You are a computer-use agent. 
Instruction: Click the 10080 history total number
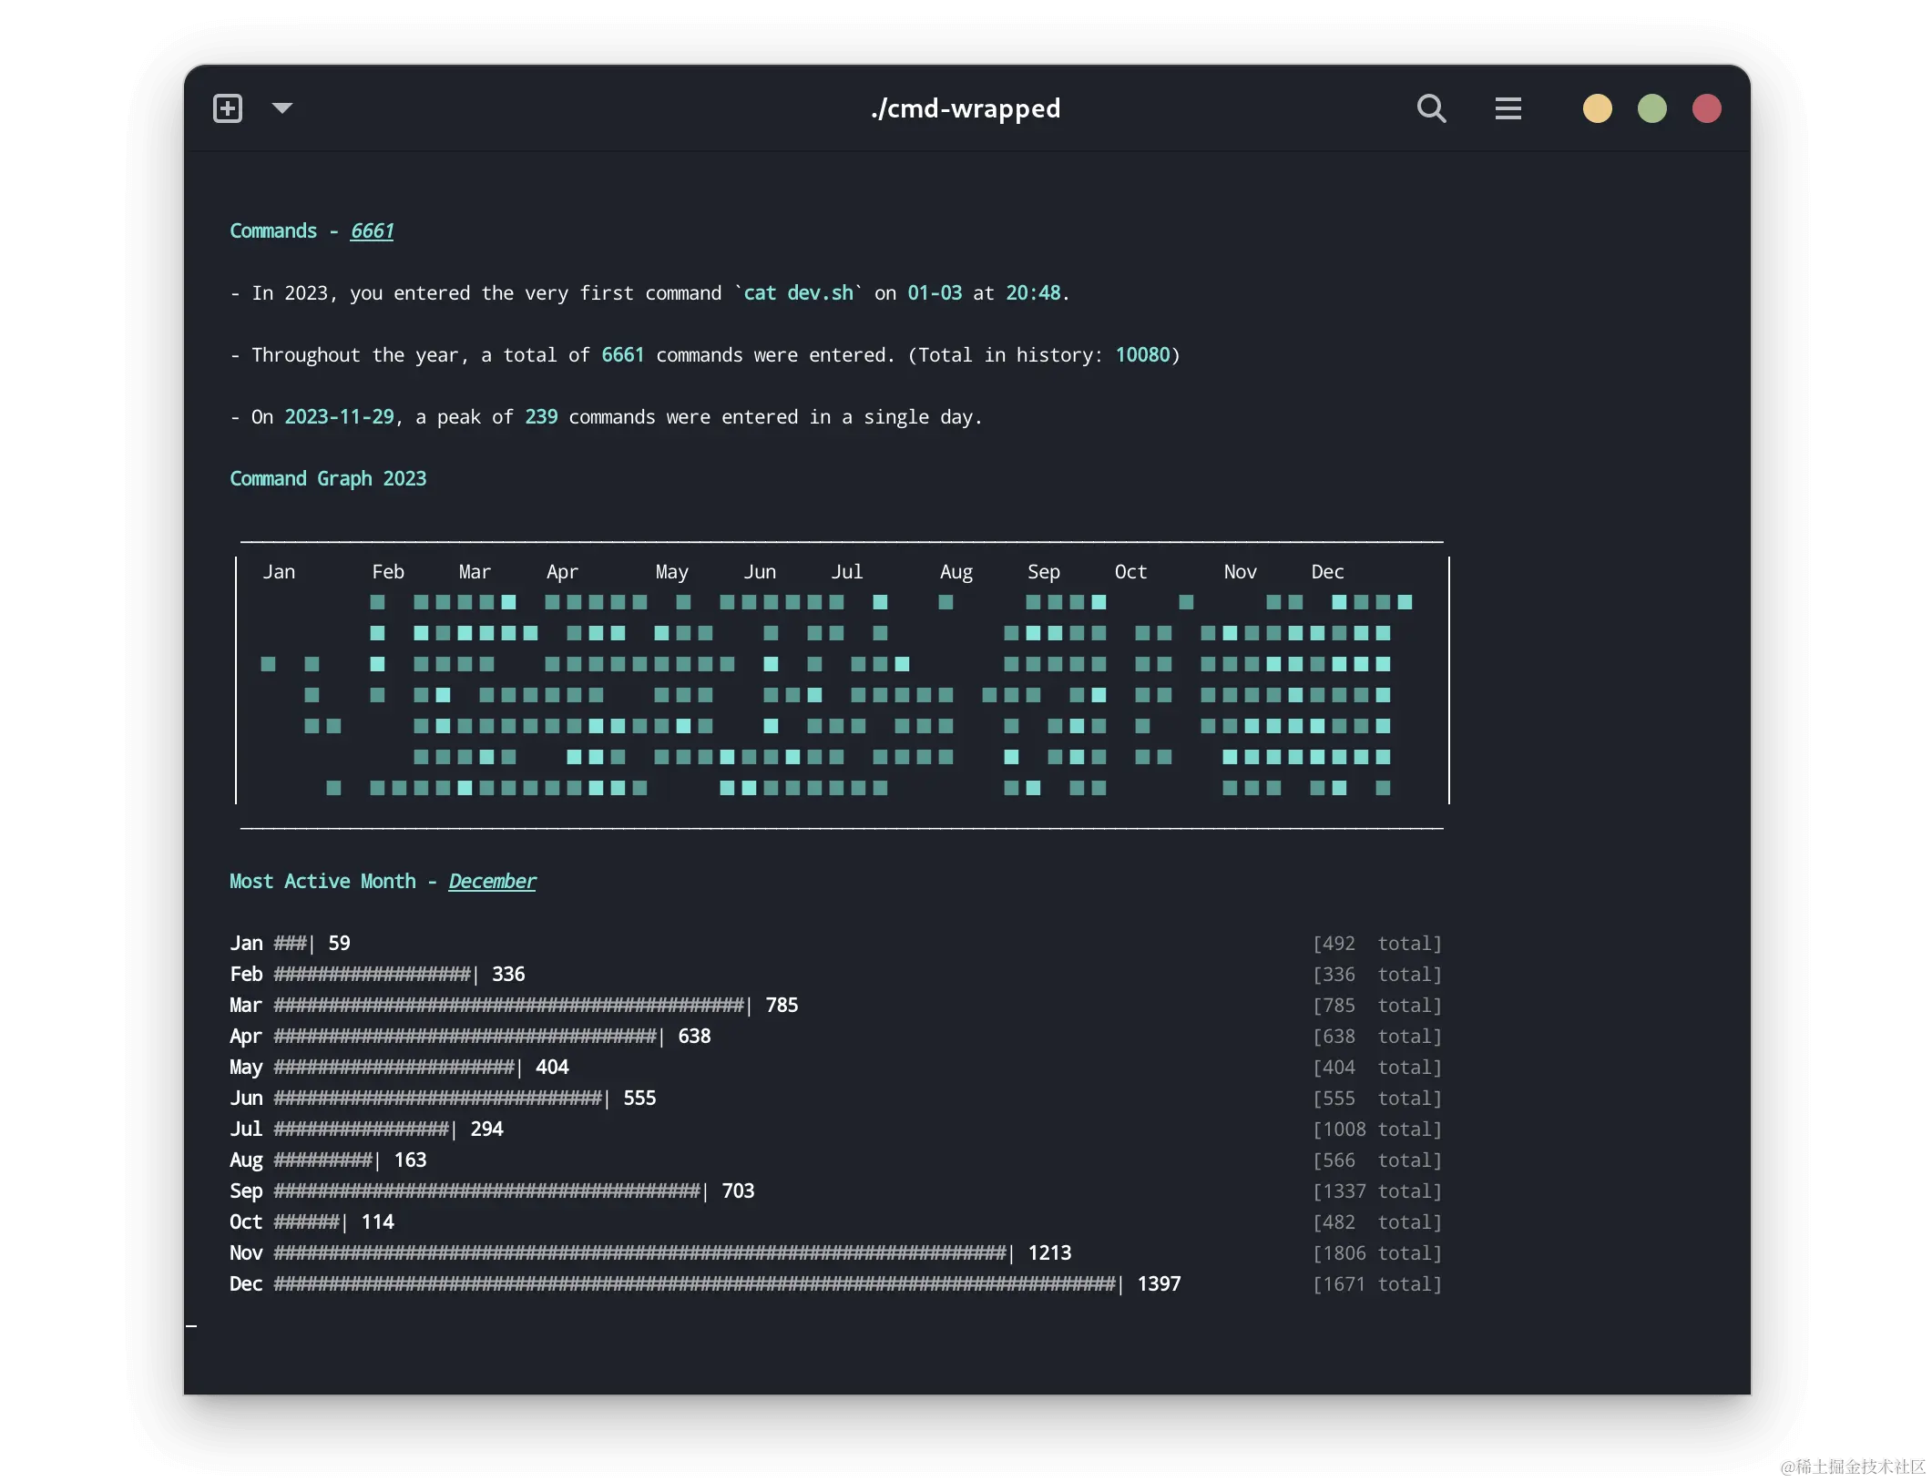pos(1142,355)
